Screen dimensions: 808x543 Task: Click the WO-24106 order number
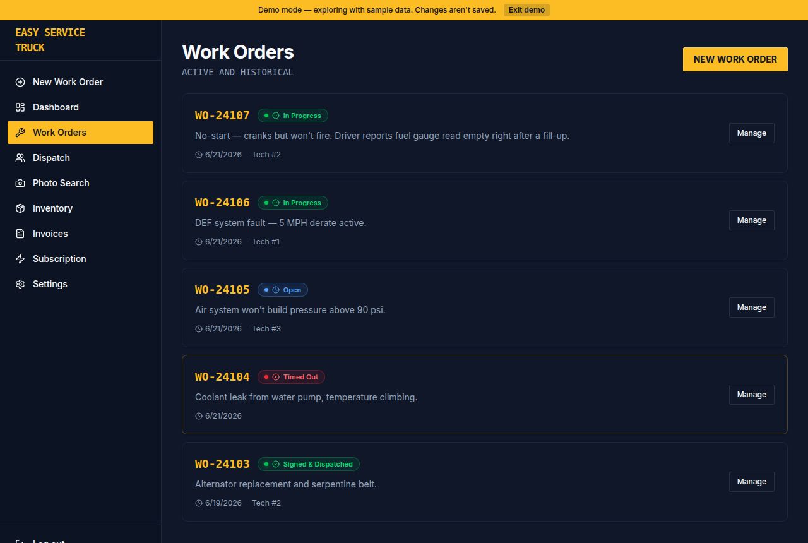(x=222, y=203)
